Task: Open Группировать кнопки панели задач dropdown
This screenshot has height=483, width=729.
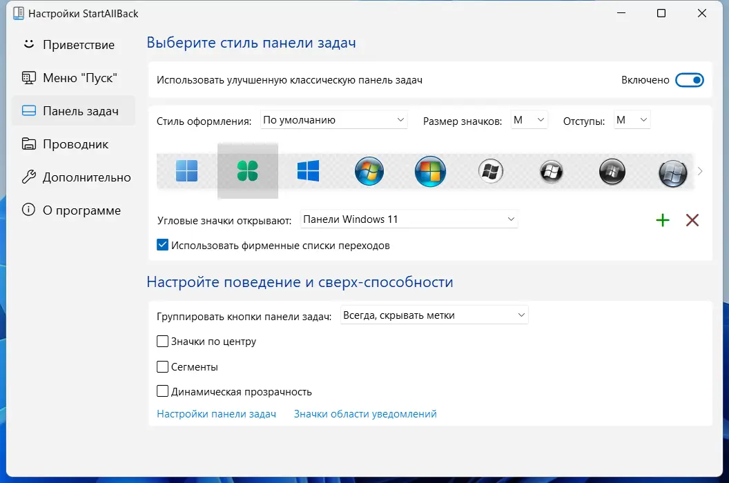Action: [x=434, y=315]
